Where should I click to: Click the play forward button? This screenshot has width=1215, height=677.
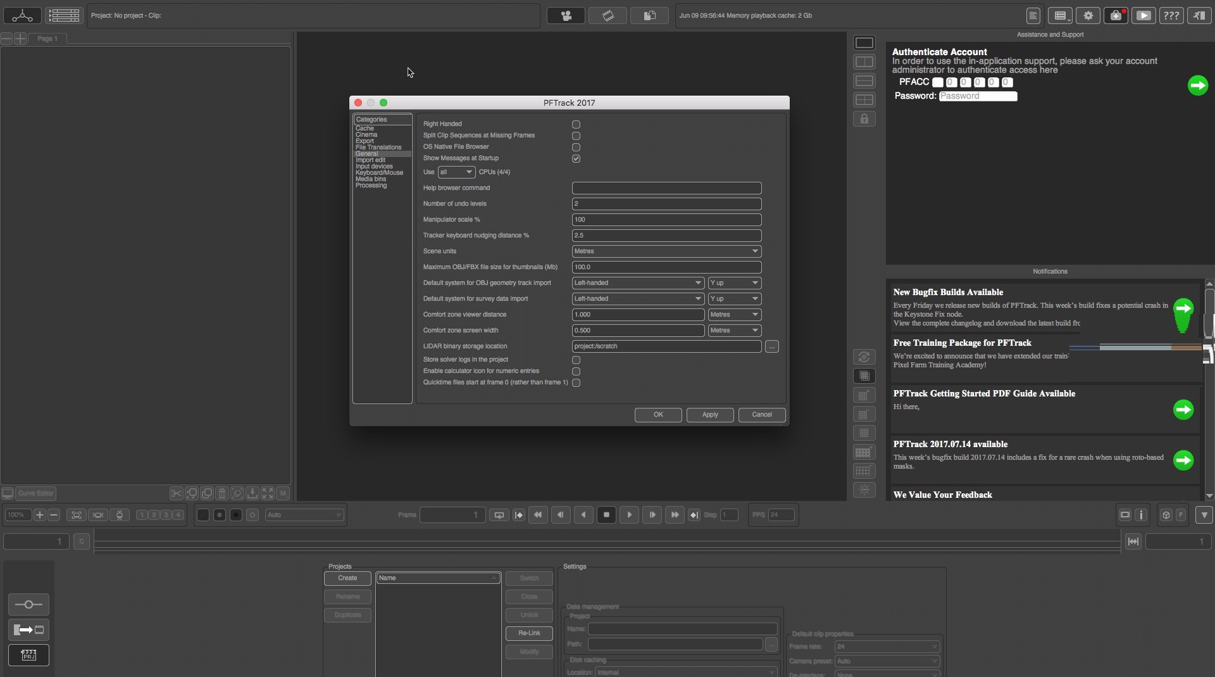point(629,515)
